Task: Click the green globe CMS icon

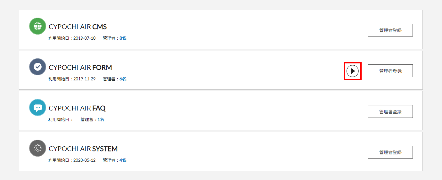Action: (37, 26)
